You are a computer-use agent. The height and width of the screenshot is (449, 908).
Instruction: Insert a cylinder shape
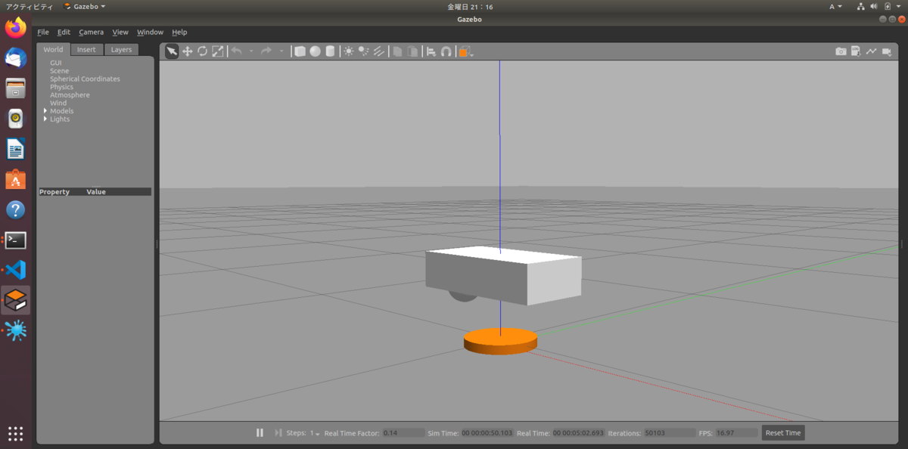[330, 51]
